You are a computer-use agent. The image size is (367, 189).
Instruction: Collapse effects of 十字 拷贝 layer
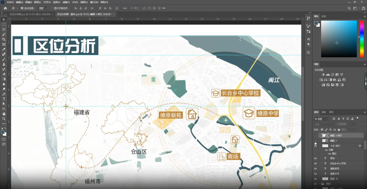363,146
